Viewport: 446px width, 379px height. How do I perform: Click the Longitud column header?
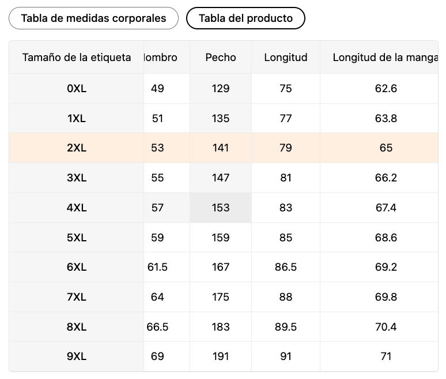click(x=286, y=58)
